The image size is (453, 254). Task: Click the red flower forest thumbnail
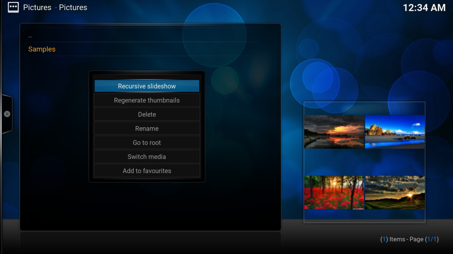(334, 193)
